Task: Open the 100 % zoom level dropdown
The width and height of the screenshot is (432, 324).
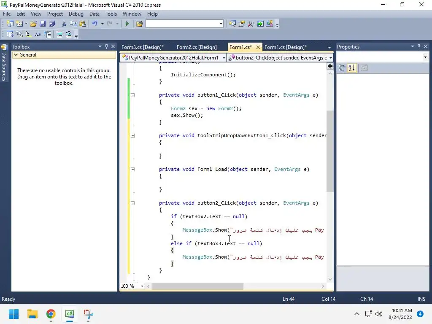Action: point(142,286)
